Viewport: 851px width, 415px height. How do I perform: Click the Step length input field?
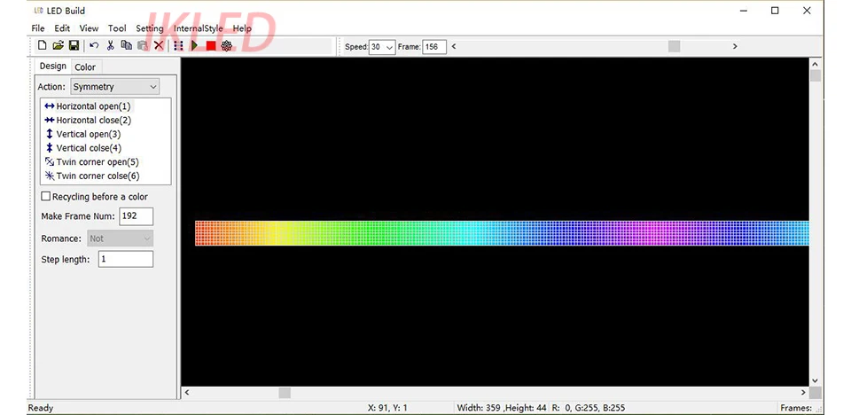tap(125, 259)
